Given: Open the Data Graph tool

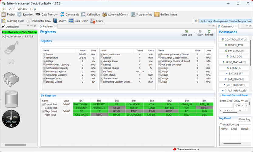Looking at the screenshot, I should coord(78,21).
